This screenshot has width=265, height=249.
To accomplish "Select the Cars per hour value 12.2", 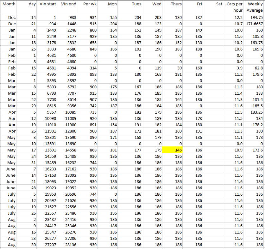I will click(234, 18).
